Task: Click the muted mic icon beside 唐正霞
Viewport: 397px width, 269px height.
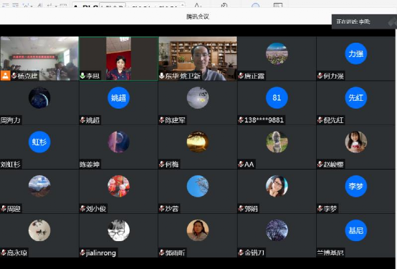Action: coord(241,76)
